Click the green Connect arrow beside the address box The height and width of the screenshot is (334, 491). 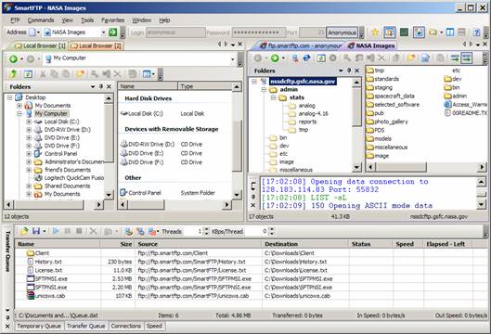(113, 32)
